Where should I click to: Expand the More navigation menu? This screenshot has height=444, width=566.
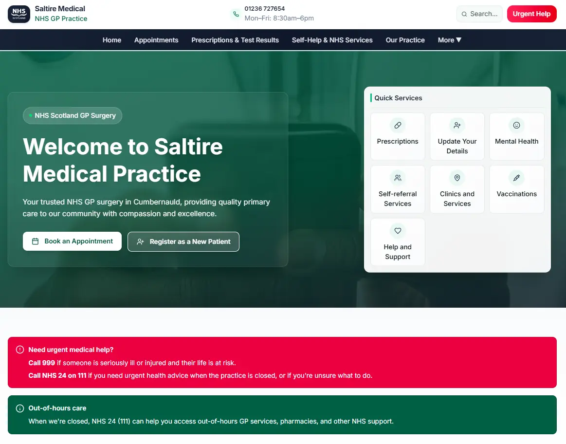pos(449,40)
